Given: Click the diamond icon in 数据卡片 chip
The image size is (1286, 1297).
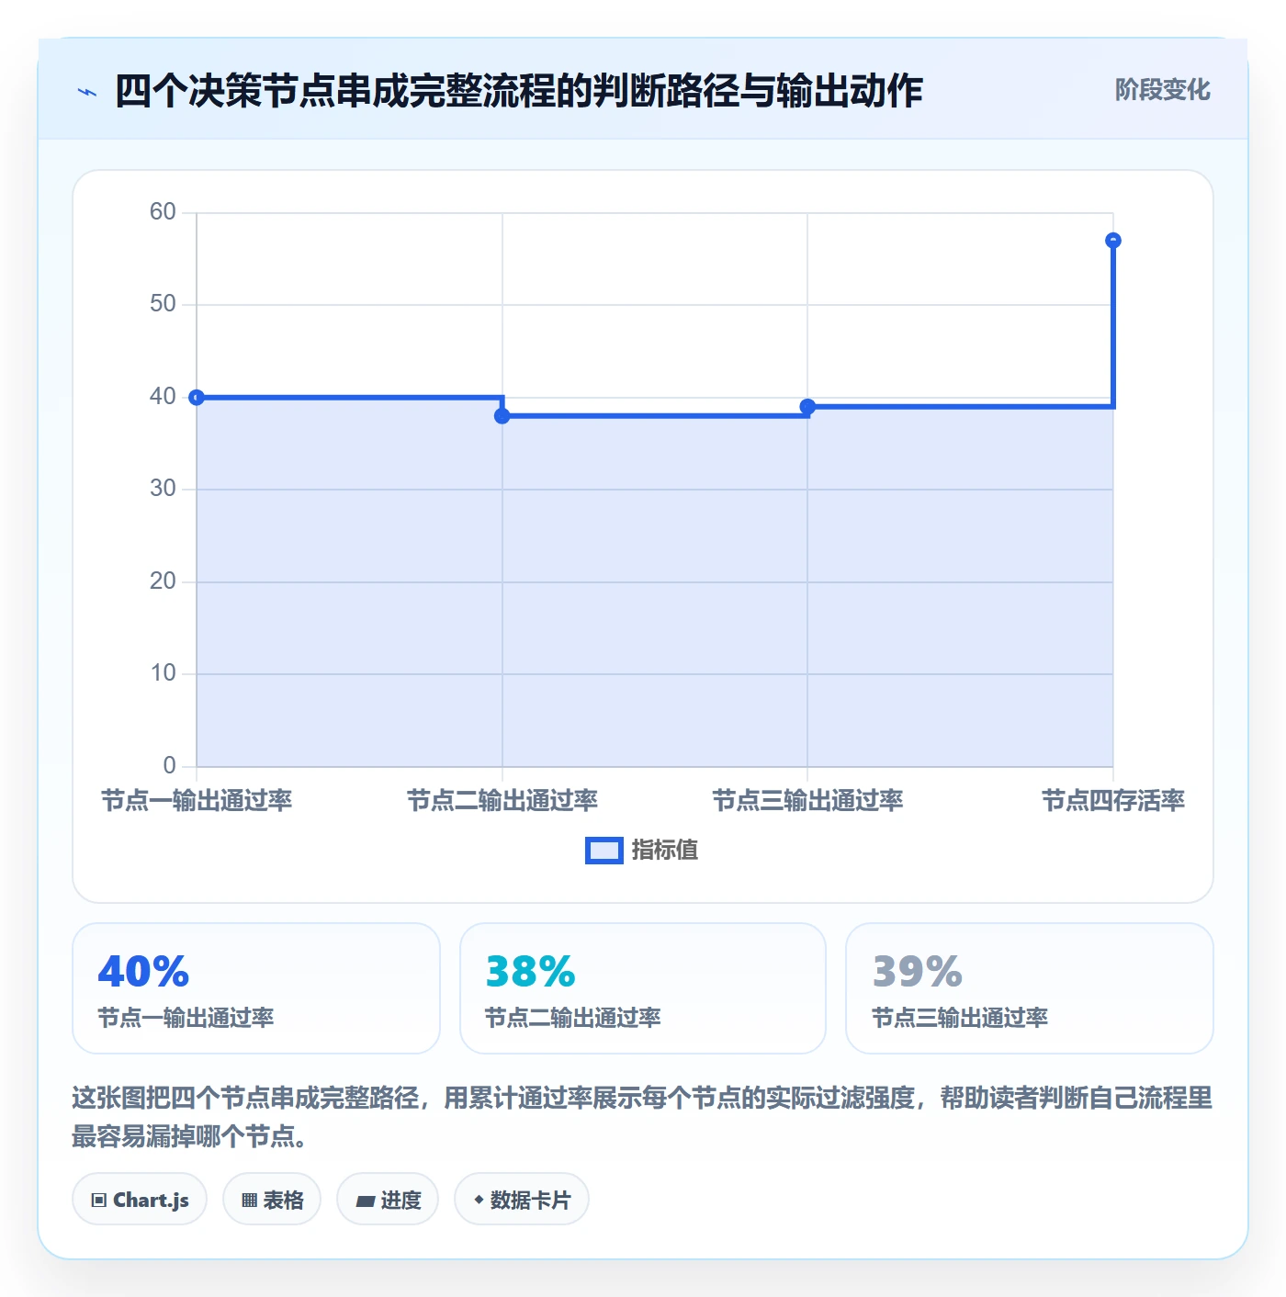Looking at the screenshot, I should coord(479,1200).
